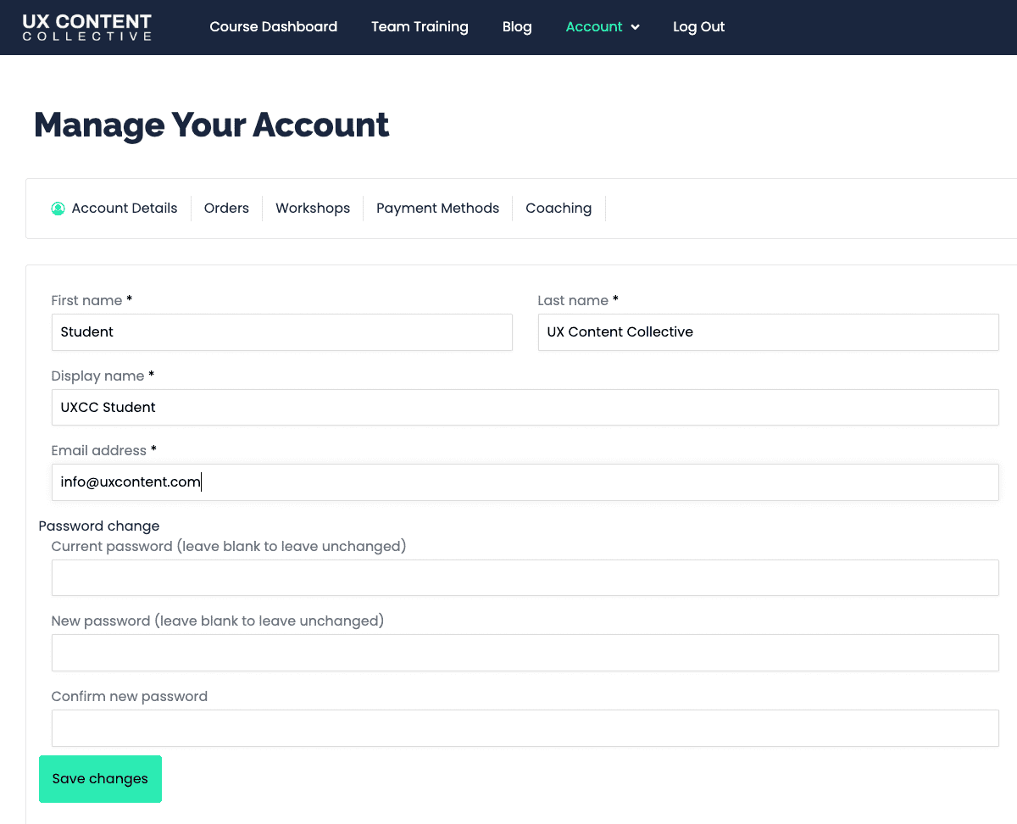Open Course Dashboard in navigation
The image size is (1017, 824).
point(273,27)
